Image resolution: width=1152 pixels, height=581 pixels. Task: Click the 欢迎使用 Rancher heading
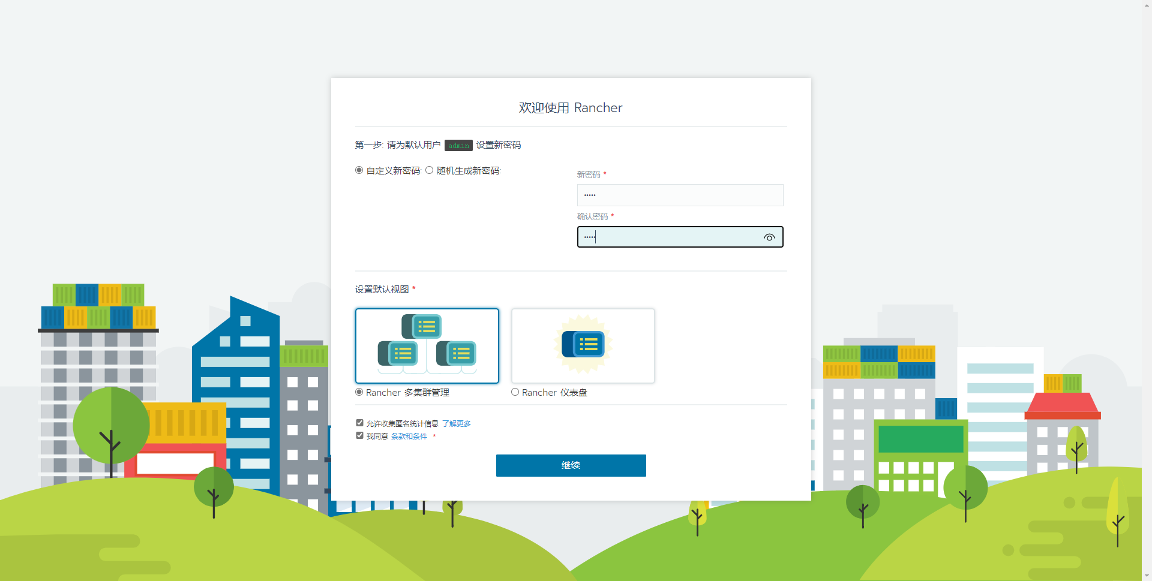coord(571,108)
